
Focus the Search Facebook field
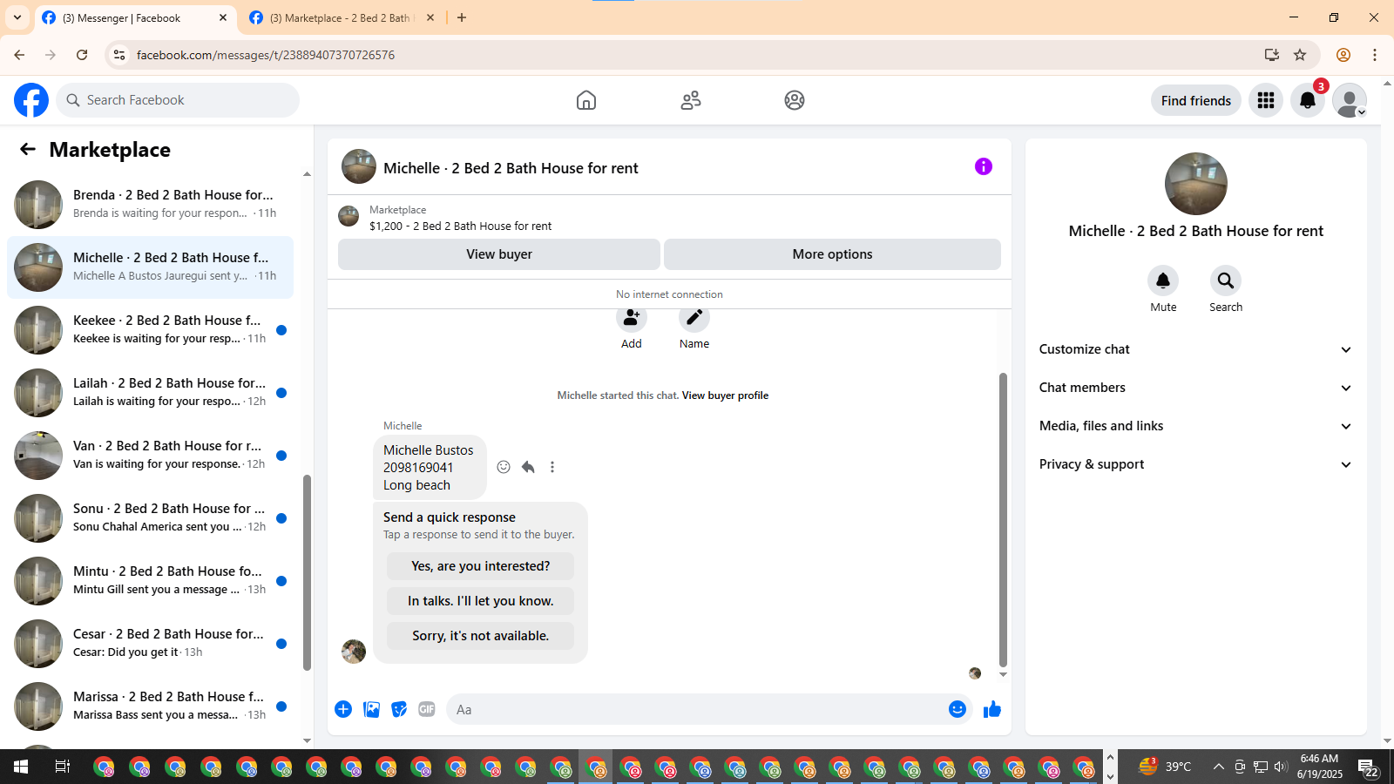[178, 100]
